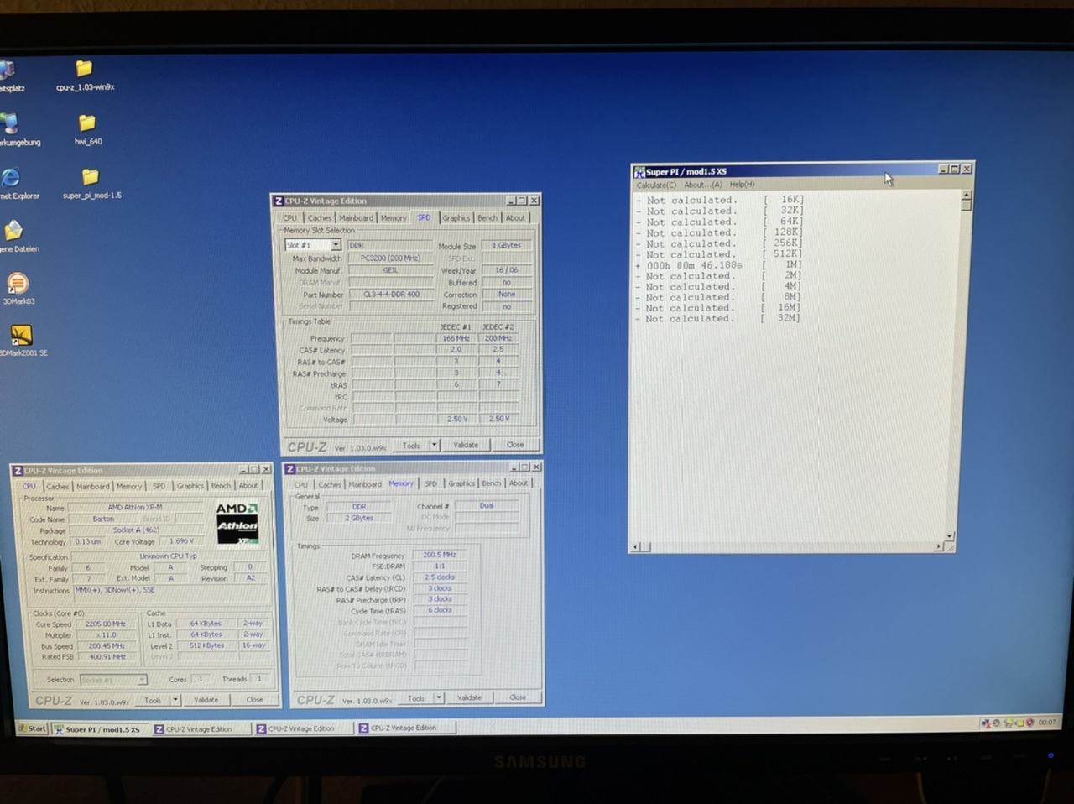This screenshot has height=804, width=1074.
Task: Click right arrow on Super PI horizontal scrollbar
Action: 938,546
